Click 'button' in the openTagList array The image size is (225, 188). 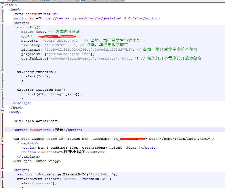128,58
